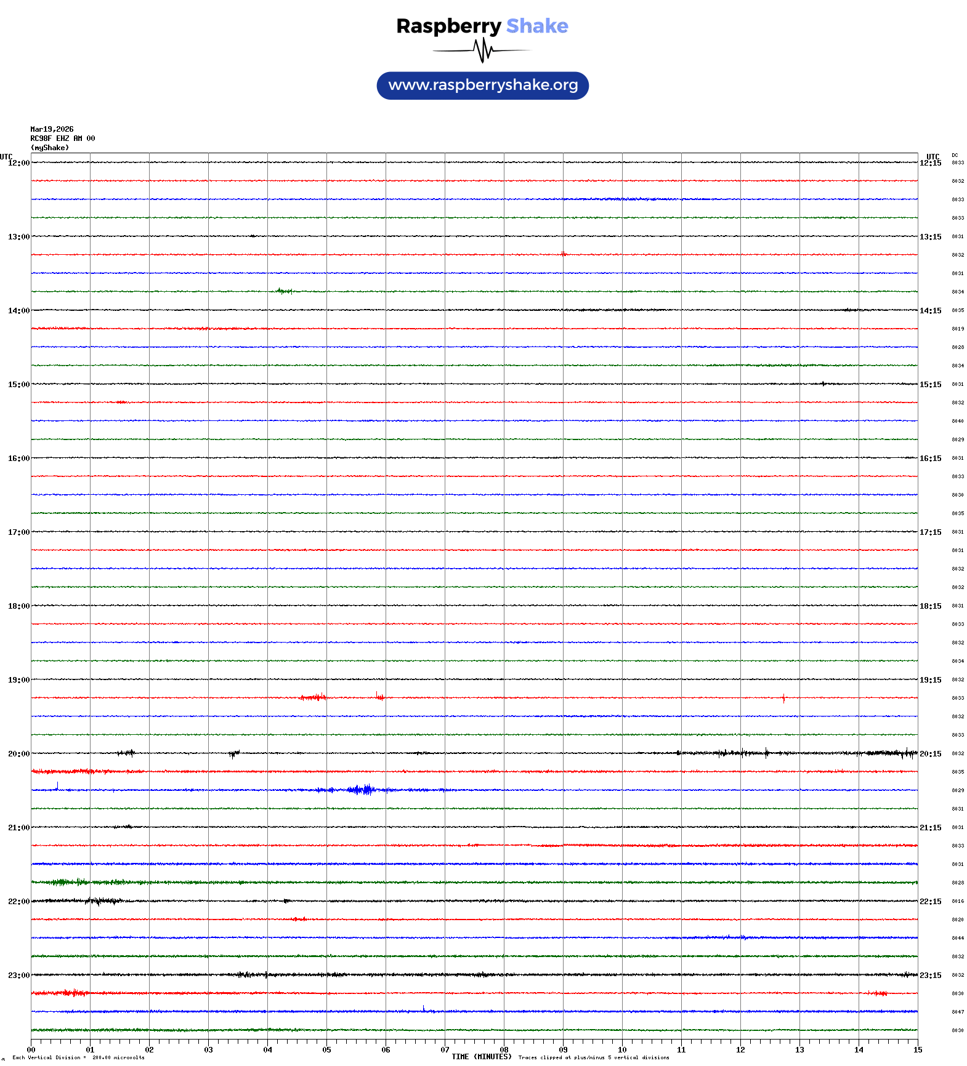Viewport: 967px width, 1066px height.
Task: Click the DC column header at top right
Action: coord(955,155)
